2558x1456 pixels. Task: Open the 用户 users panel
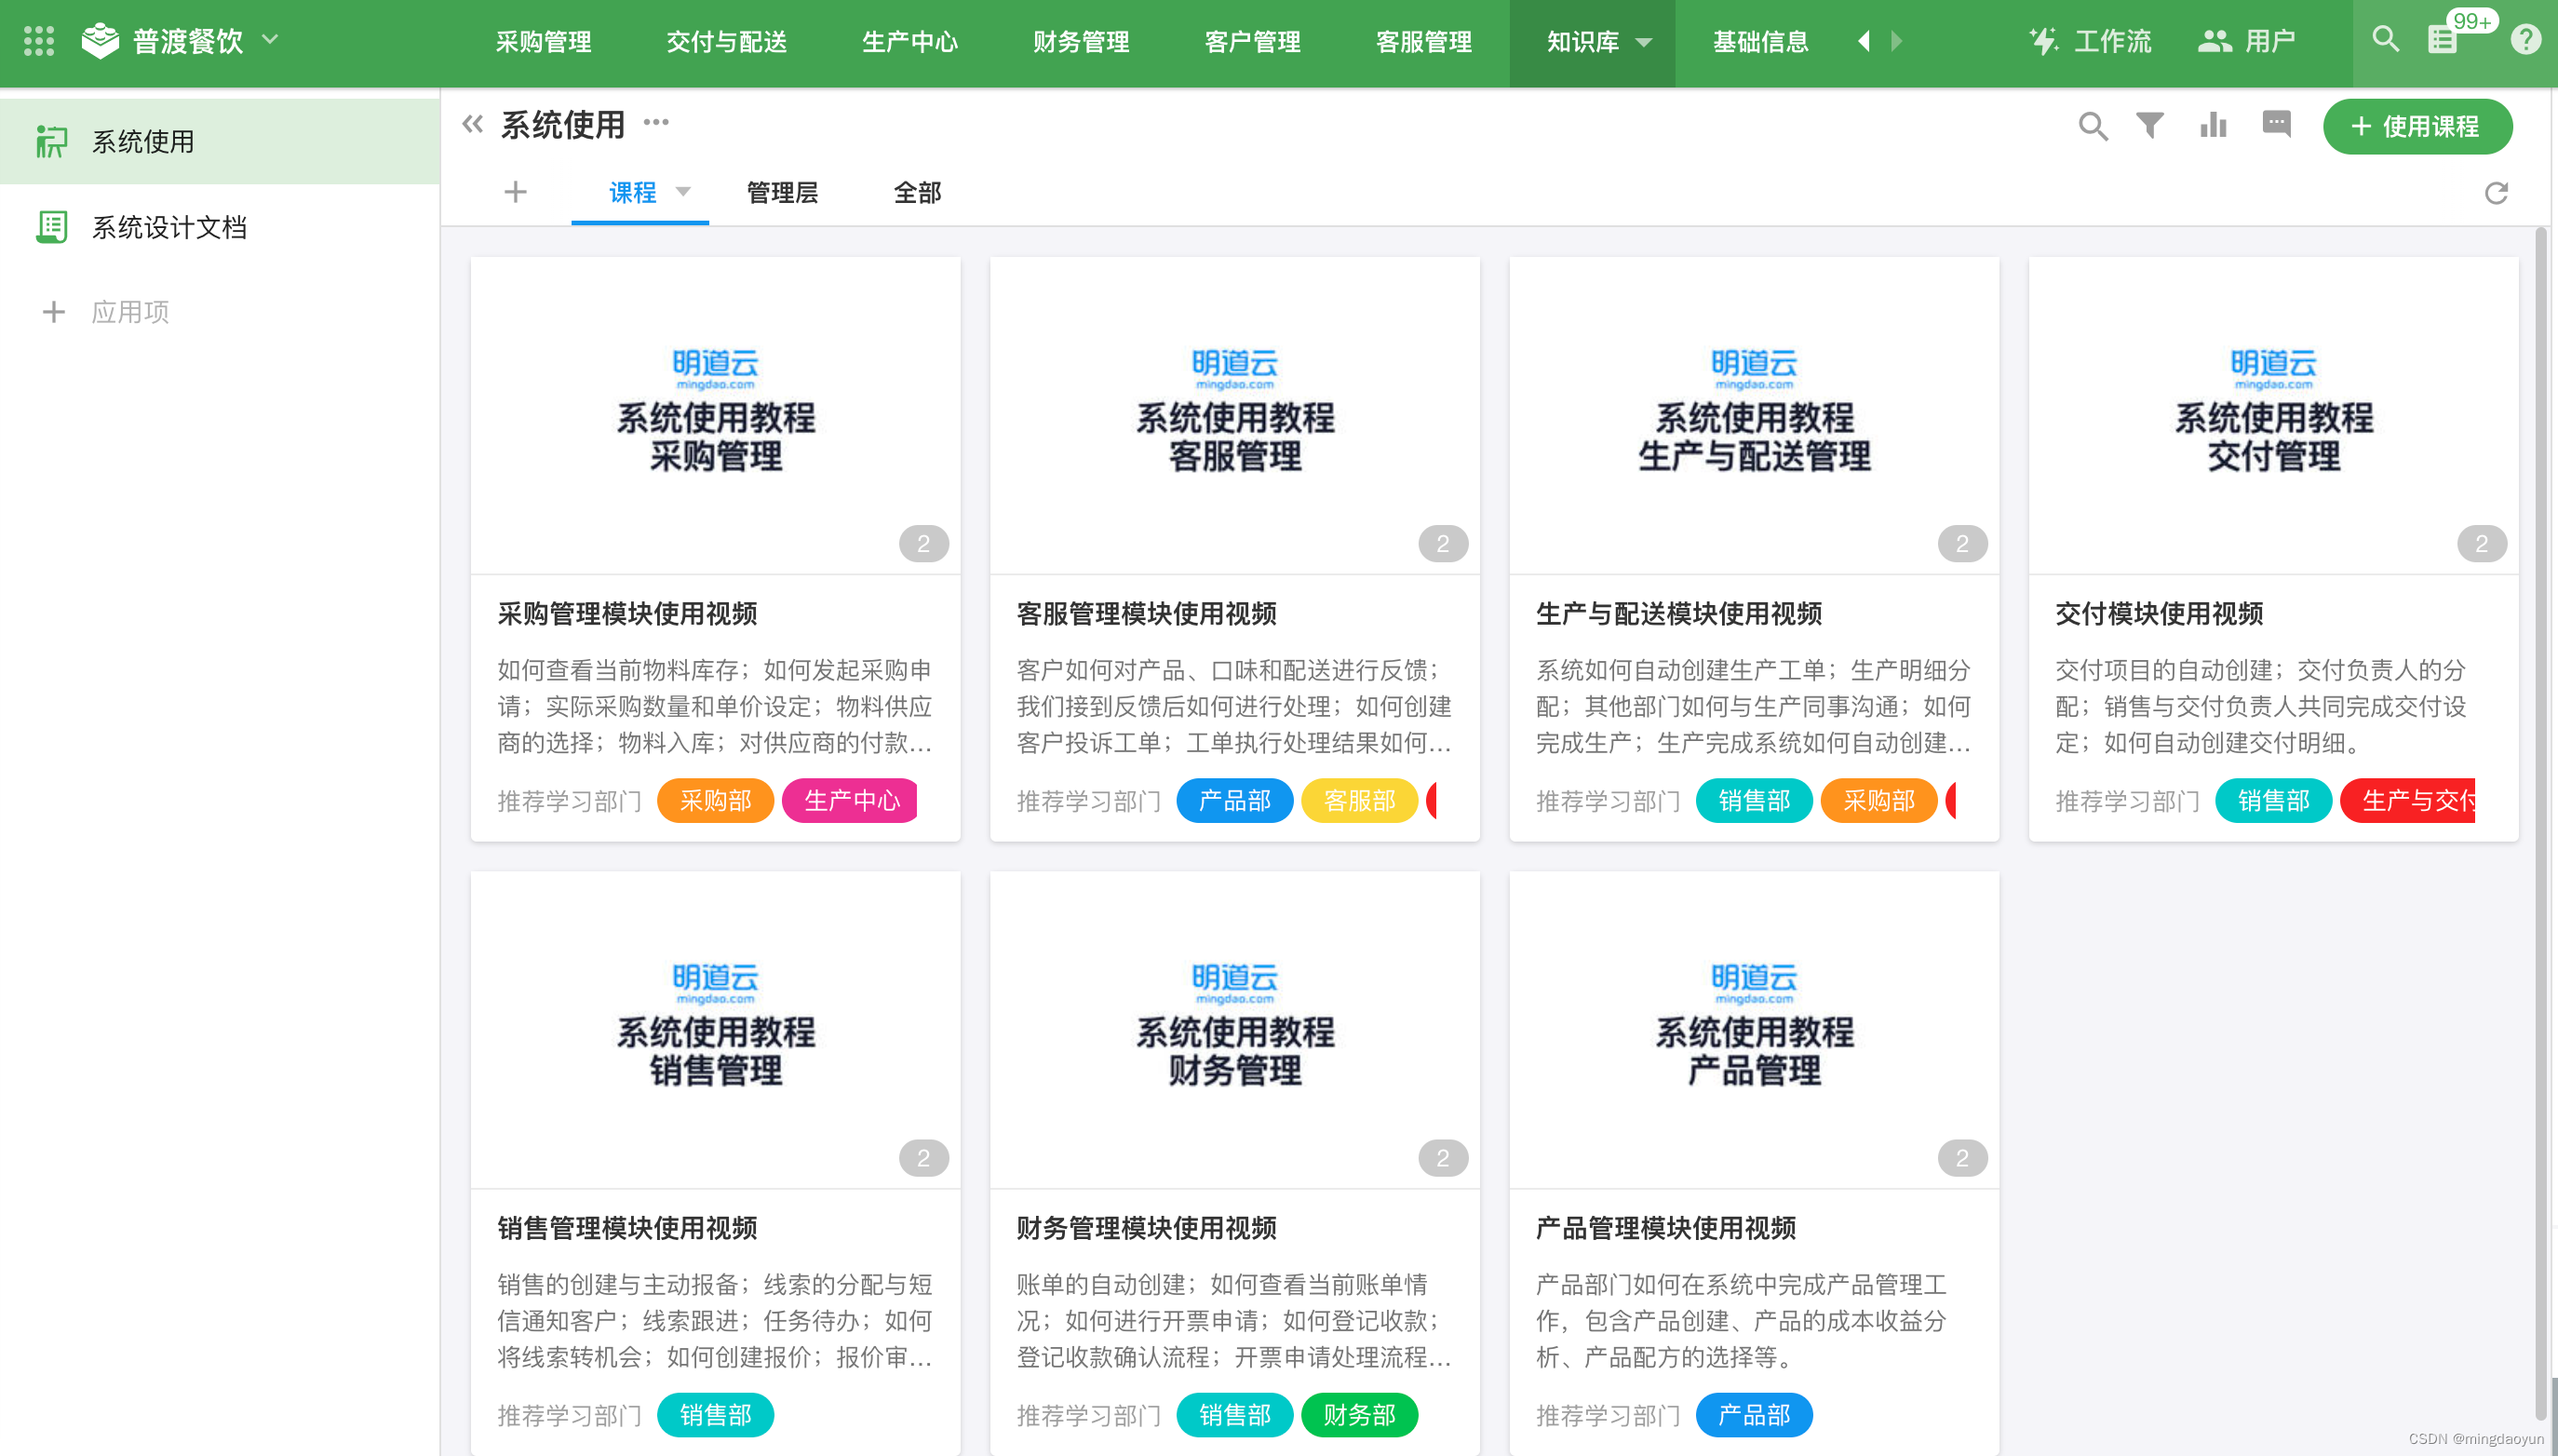(x=2247, y=41)
